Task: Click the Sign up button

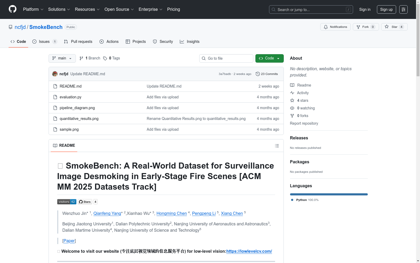Action: click(x=386, y=9)
